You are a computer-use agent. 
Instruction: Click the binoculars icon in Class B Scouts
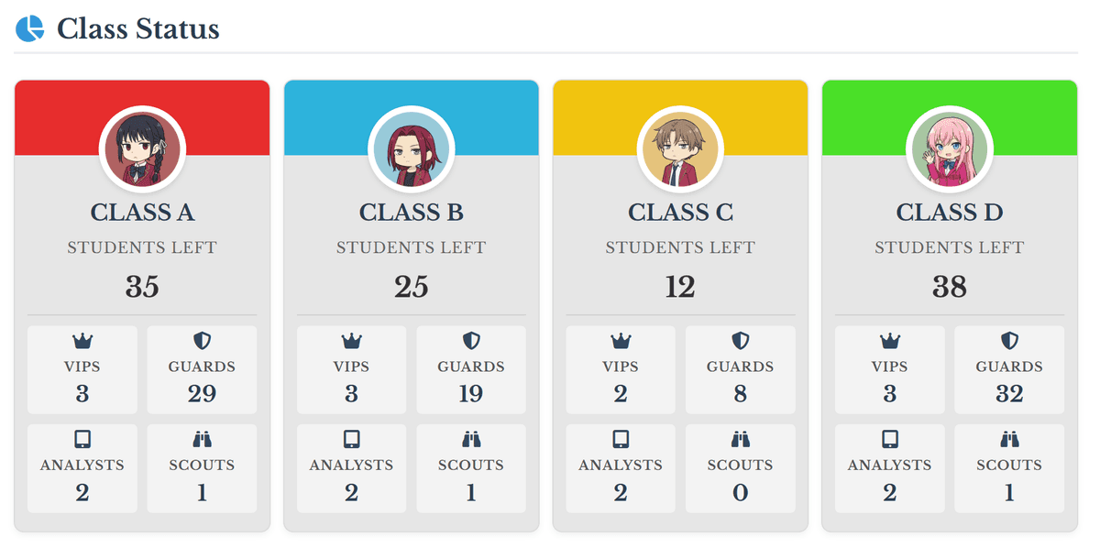471,440
